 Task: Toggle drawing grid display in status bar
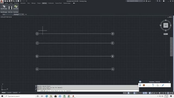(128, 93)
